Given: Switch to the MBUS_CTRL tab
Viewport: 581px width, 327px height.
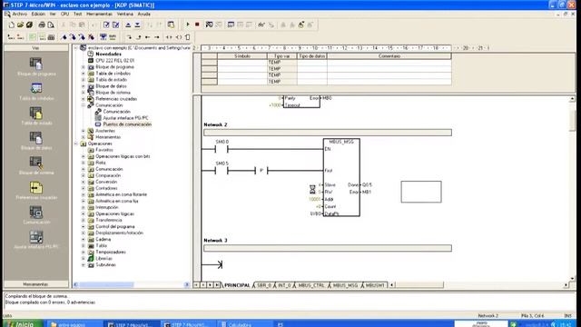Looking at the screenshot, I should point(310,285).
